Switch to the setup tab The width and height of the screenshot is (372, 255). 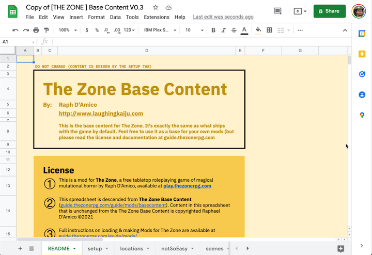click(x=95, y=249)
